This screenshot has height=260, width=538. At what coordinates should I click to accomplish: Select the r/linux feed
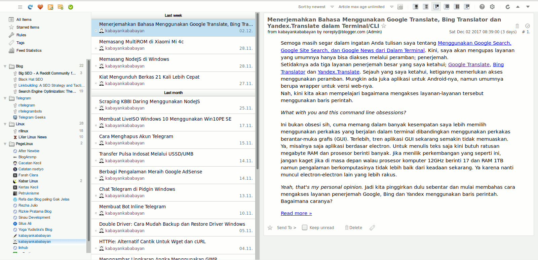click(x=24, y=131)
